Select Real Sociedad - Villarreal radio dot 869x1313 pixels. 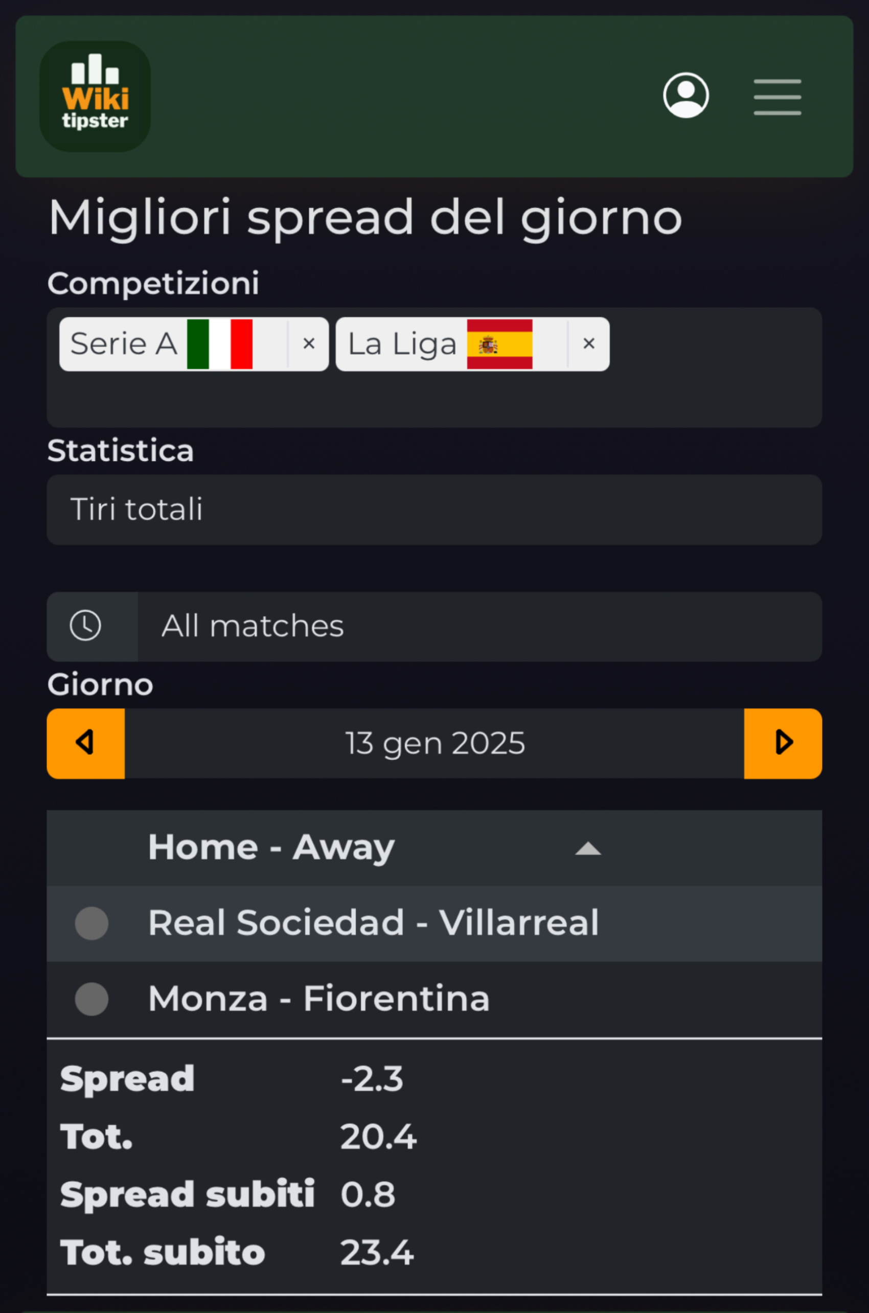point(92,923)
